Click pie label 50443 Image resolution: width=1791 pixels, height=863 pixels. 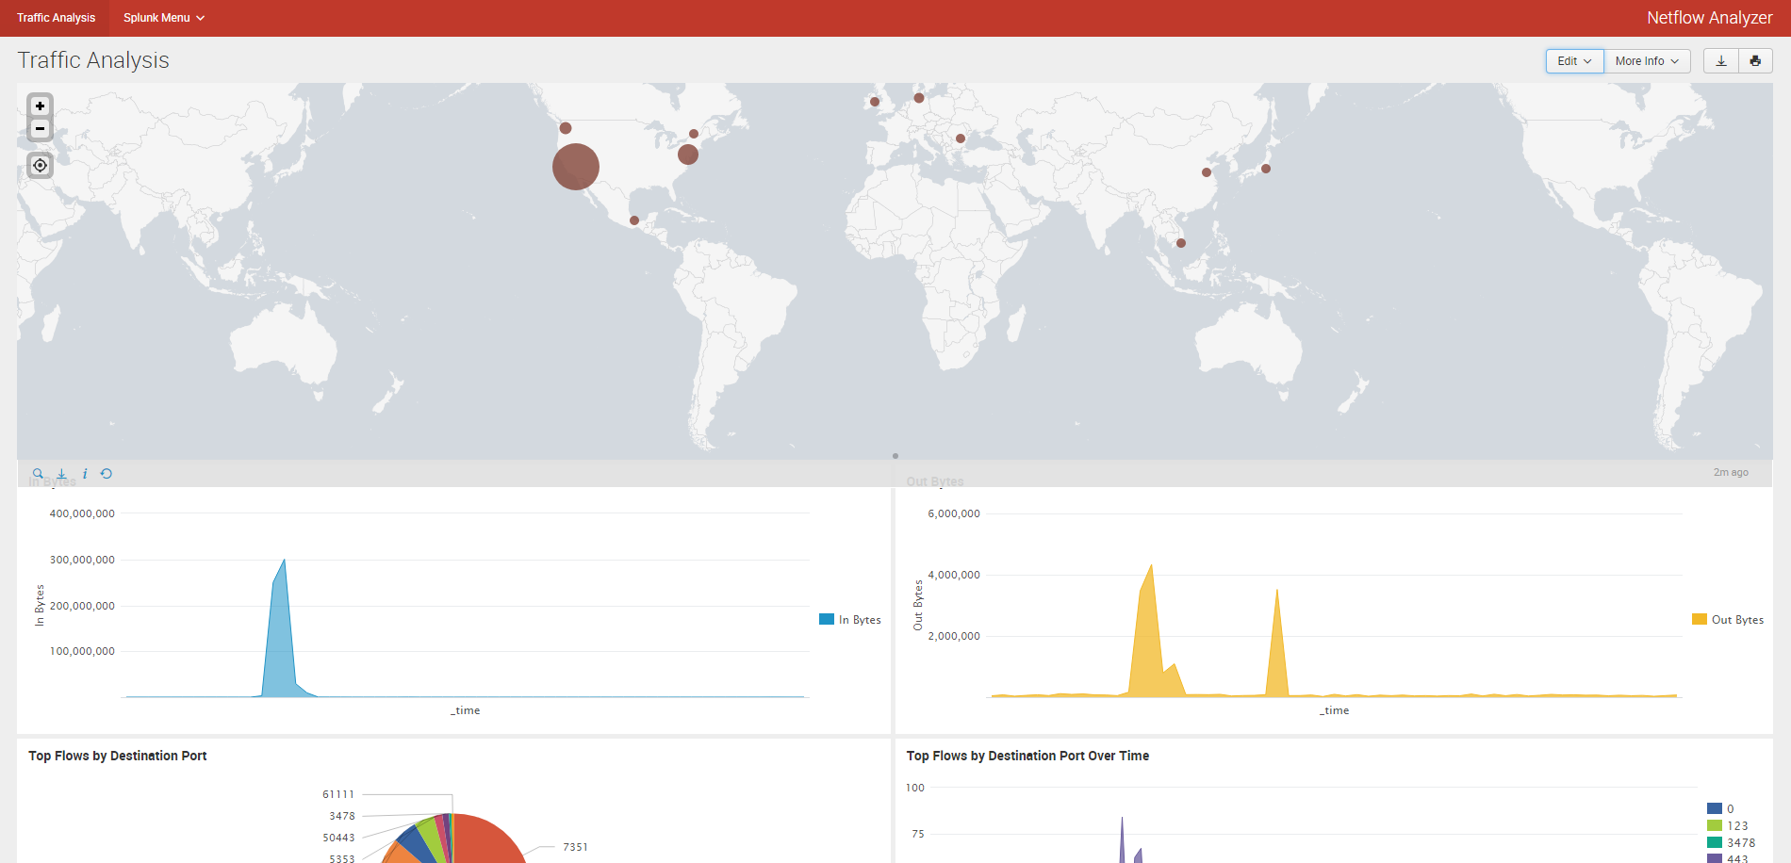tap(338, 838)
